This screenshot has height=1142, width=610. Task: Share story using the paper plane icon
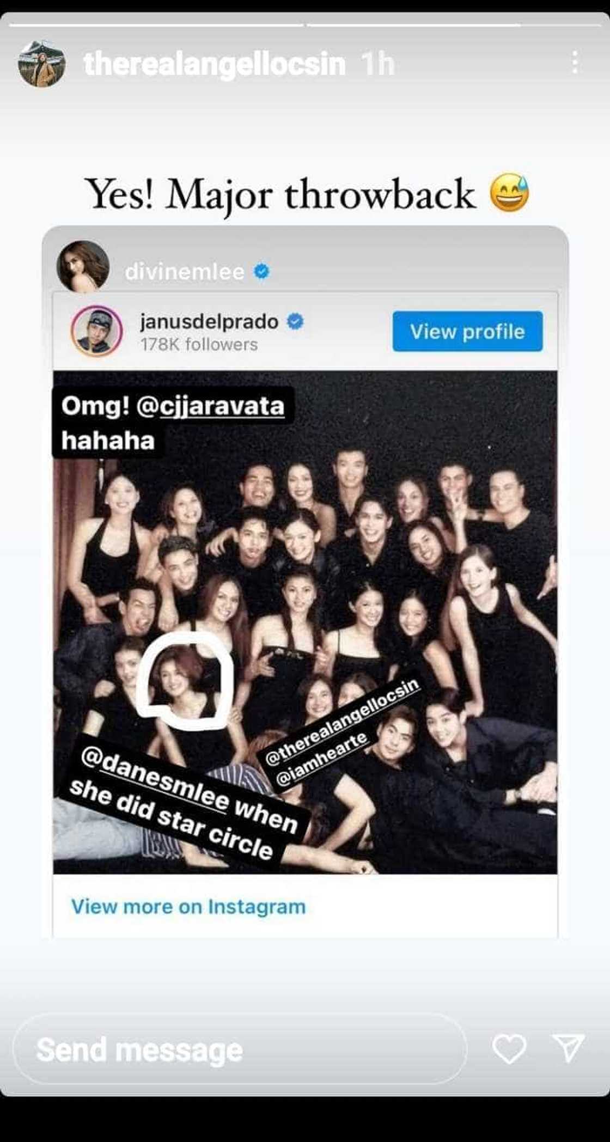[x=568, y=1047]
